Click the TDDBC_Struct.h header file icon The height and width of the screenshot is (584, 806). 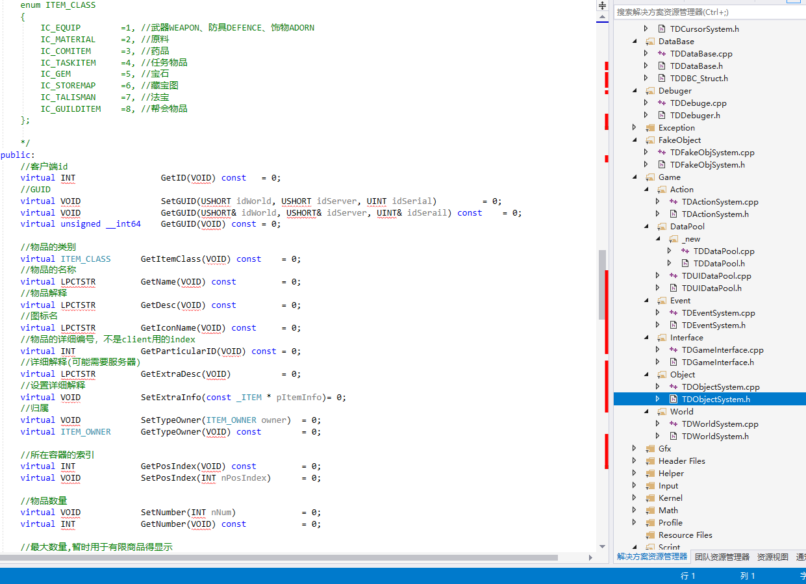(x=662, y=79)
